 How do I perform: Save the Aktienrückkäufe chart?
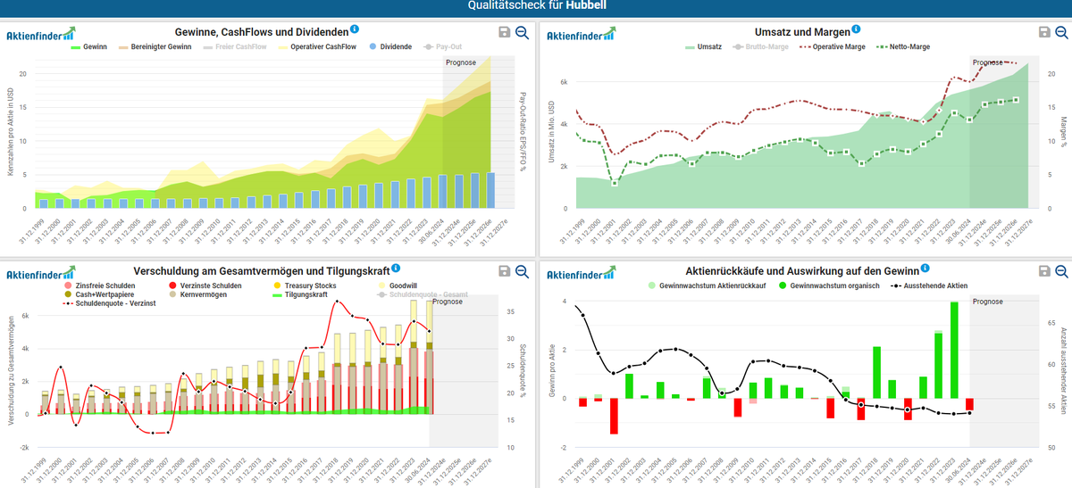[1044, 270]
